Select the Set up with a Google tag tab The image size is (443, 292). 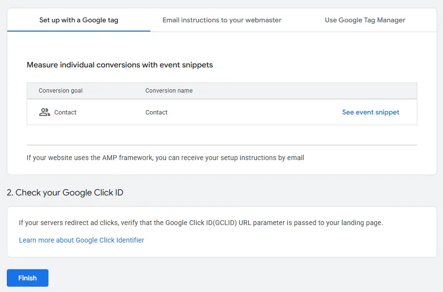pos(79,20)
